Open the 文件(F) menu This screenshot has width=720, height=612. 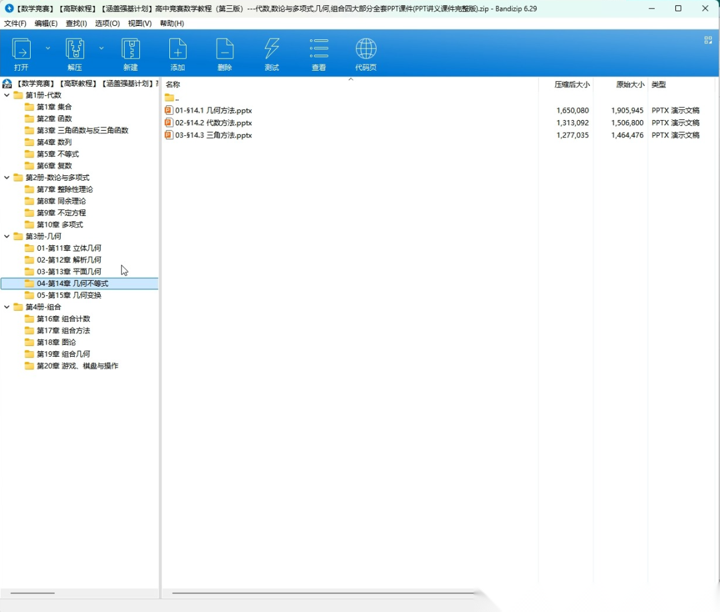(15, 23)
